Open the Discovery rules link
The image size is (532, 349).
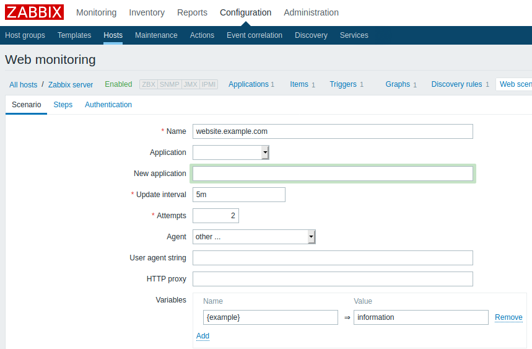[456, 84]
